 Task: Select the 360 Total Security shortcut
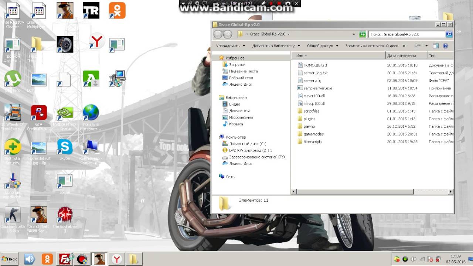pyautogui.click(x=13, y=152)
